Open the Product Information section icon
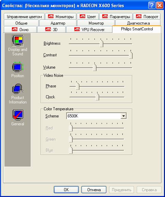 (18, 89)
